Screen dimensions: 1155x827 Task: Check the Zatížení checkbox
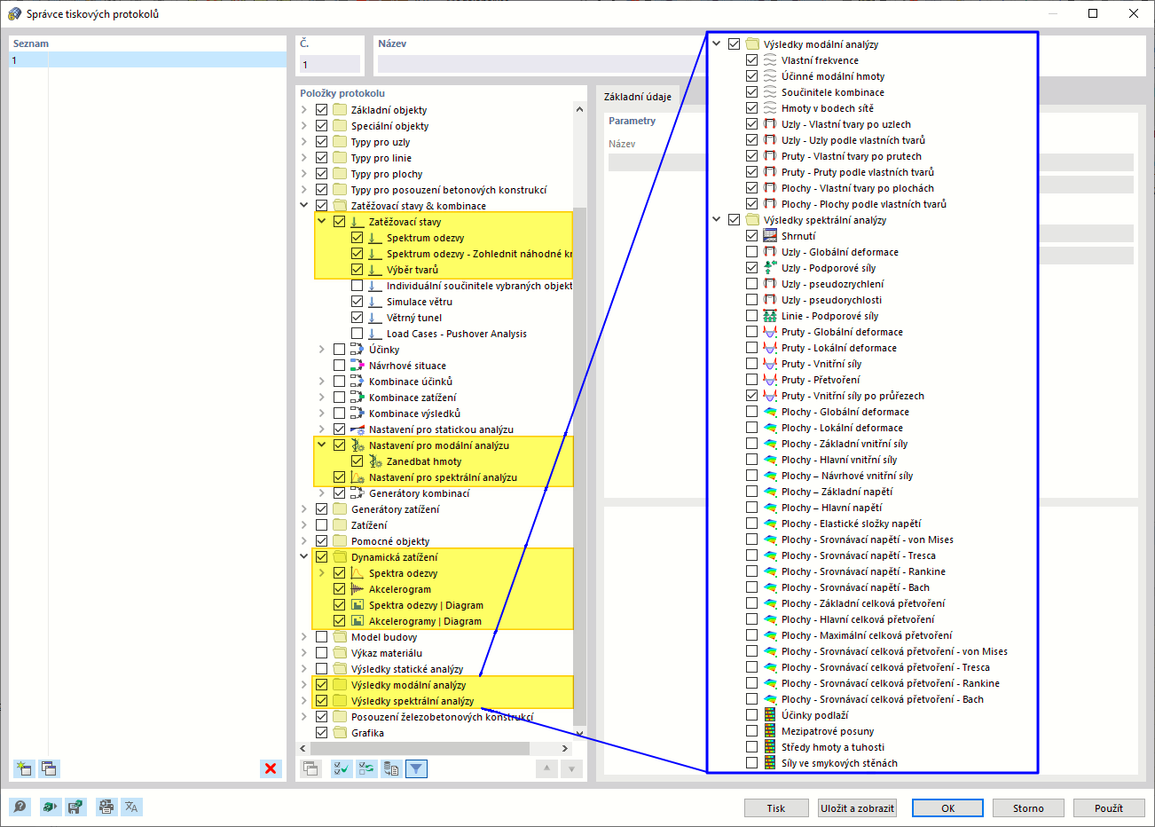(321, 525)
